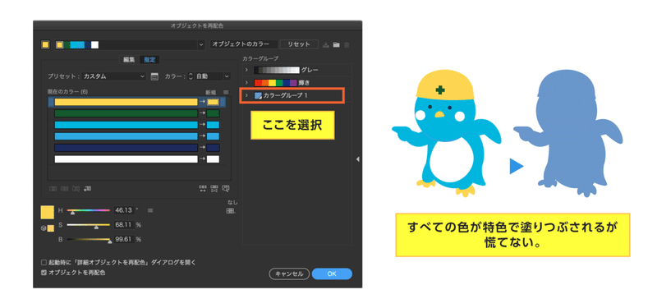Image resolution: width=657 pixels, height=308 pixels.
Task: Click the swatch library grid icon under なし
Action: coord(231,211)
